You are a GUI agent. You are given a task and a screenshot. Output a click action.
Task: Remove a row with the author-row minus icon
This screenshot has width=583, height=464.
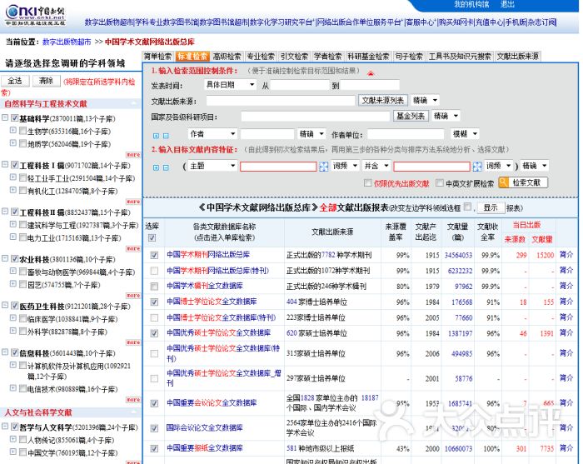166,136
